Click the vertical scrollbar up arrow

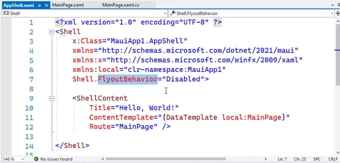point(338,21)
